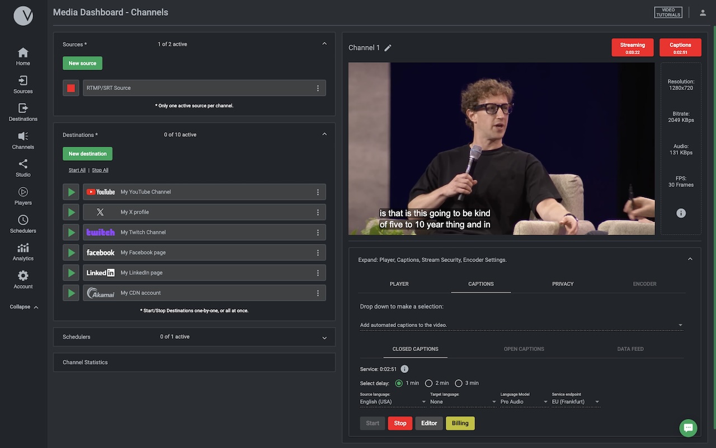Open the chat support bubble
This screenshot has width=716, height=448.
tap(688, 428)
